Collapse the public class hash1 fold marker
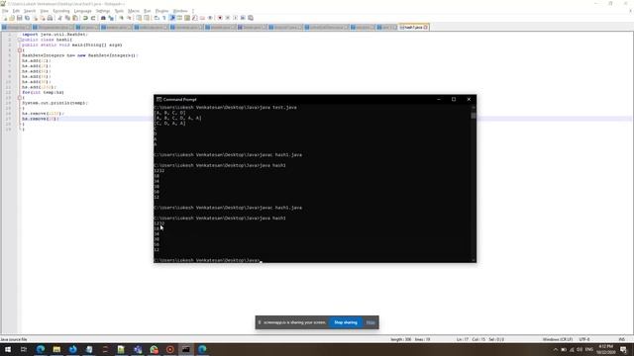This screenshot has width=634, height=356. 20,40
